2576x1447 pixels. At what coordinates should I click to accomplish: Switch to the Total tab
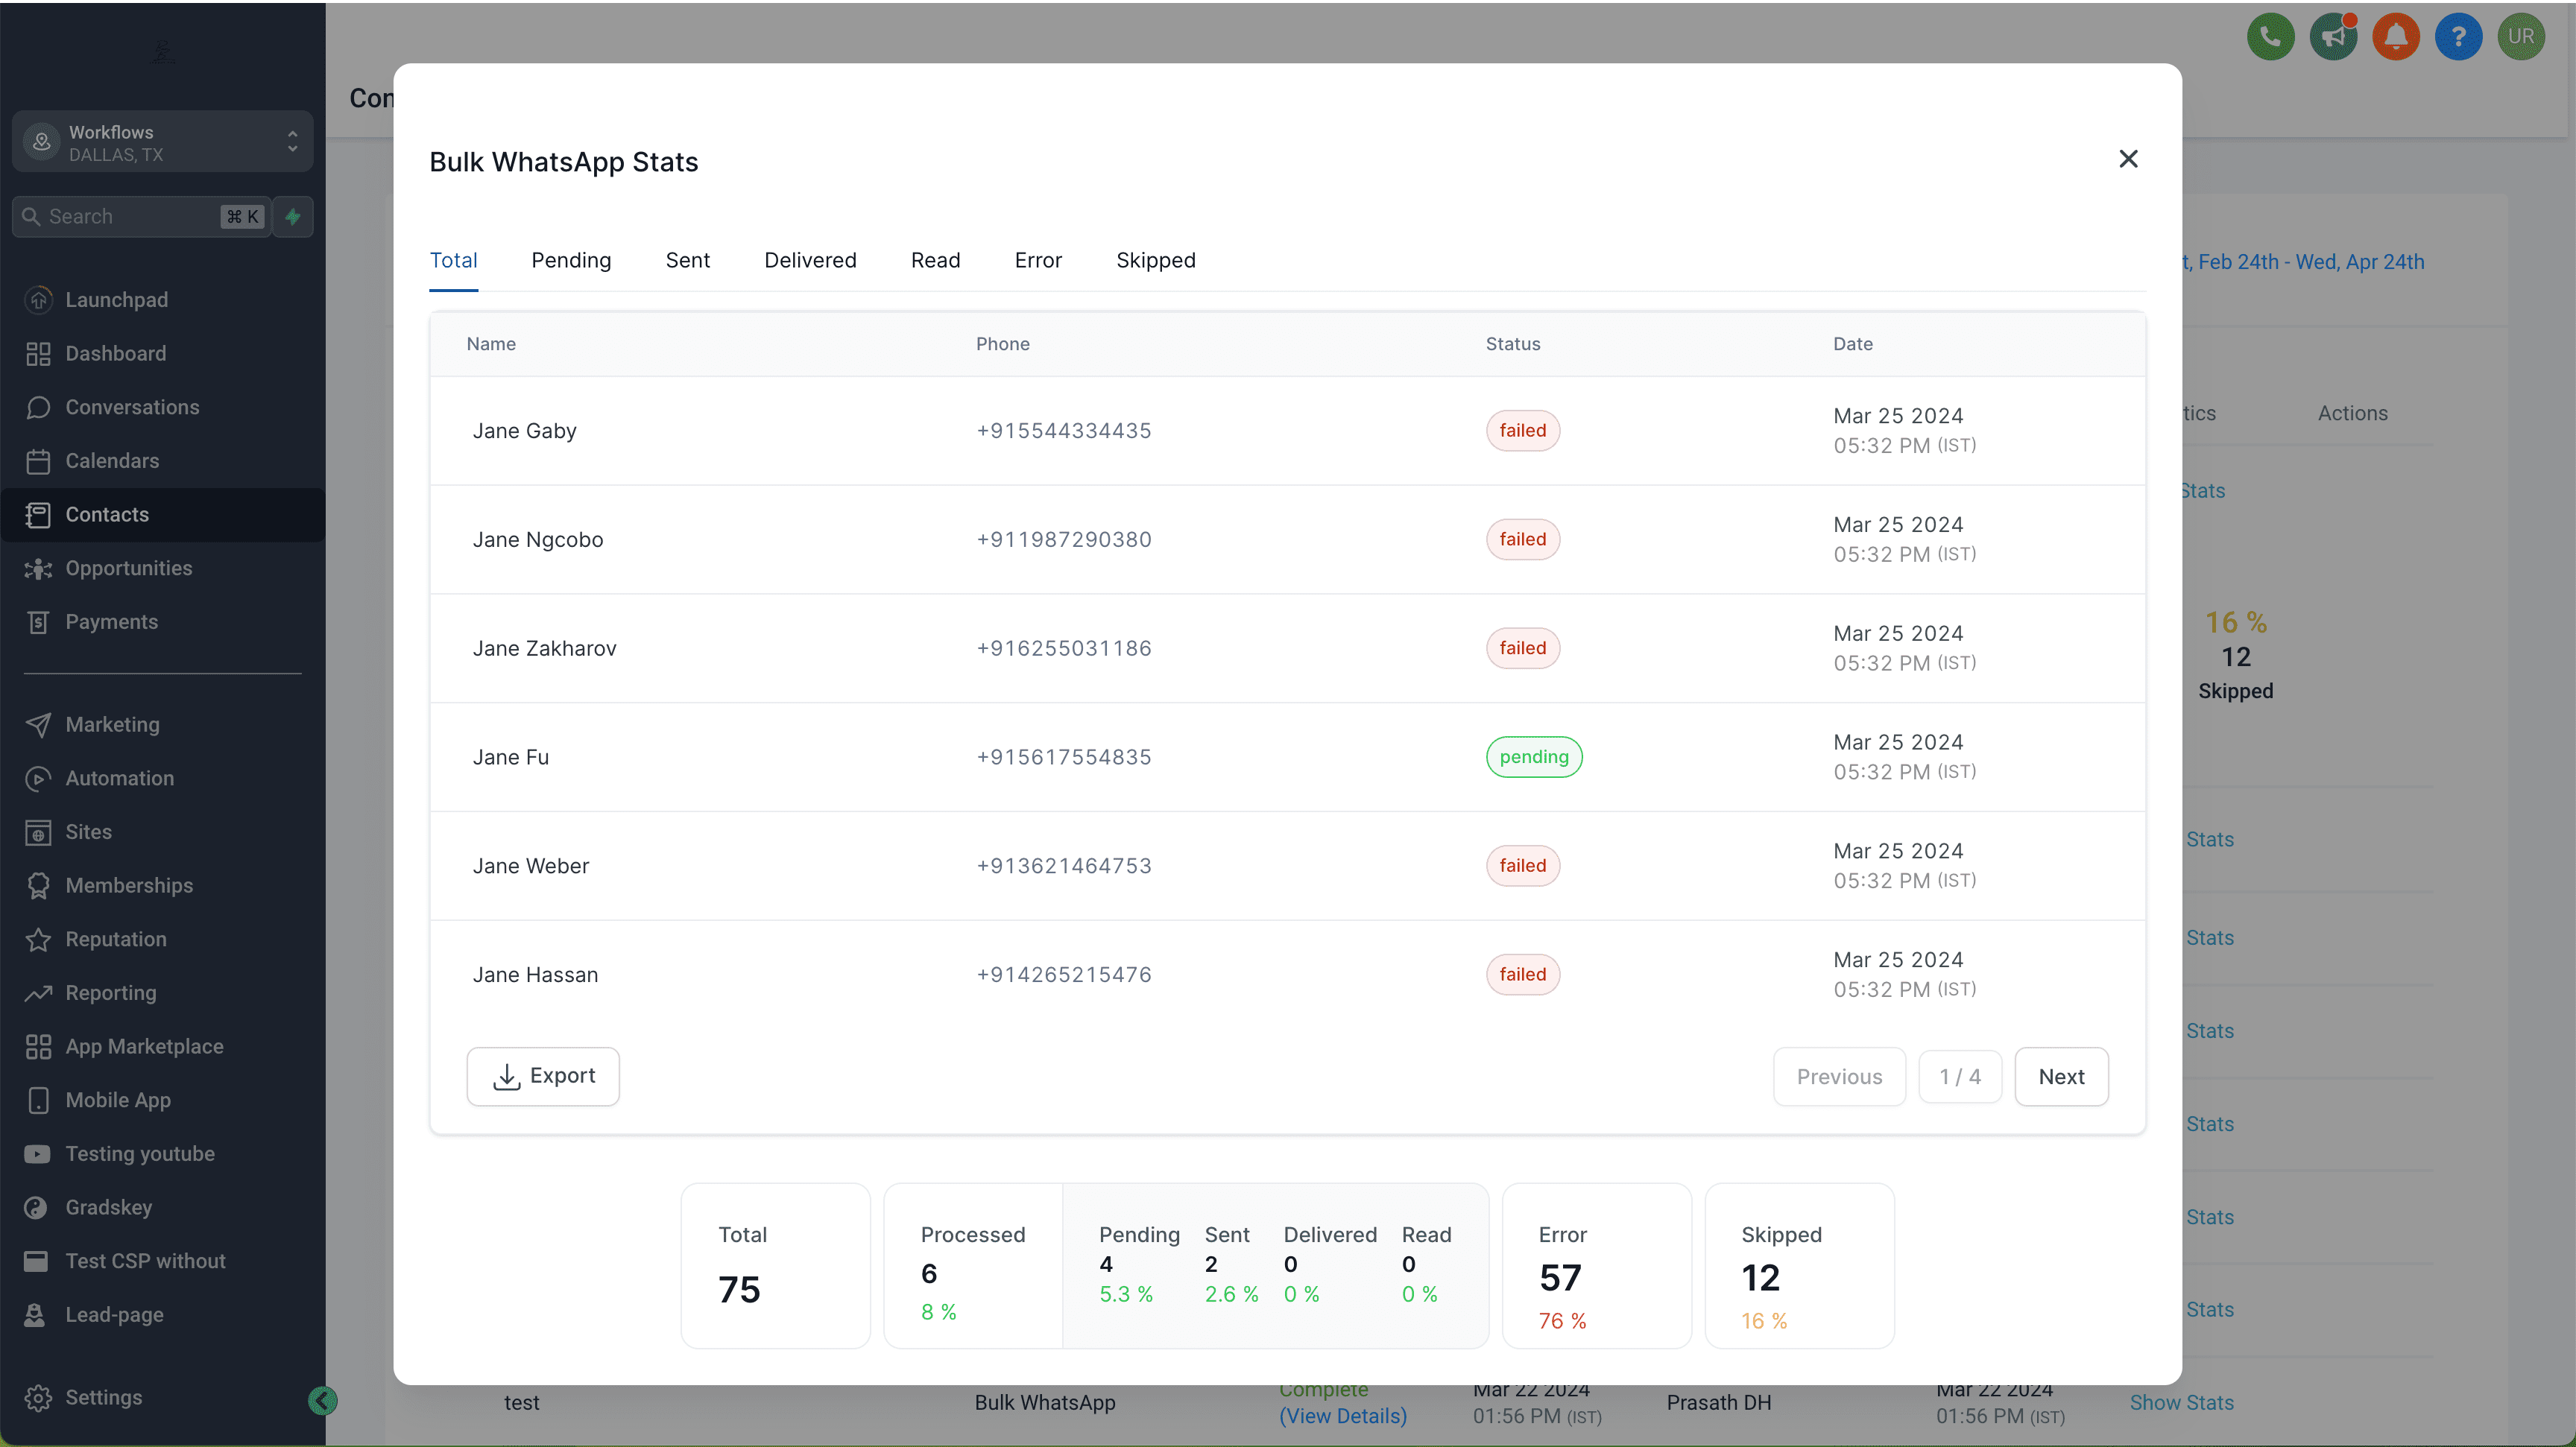coord(453,260)
